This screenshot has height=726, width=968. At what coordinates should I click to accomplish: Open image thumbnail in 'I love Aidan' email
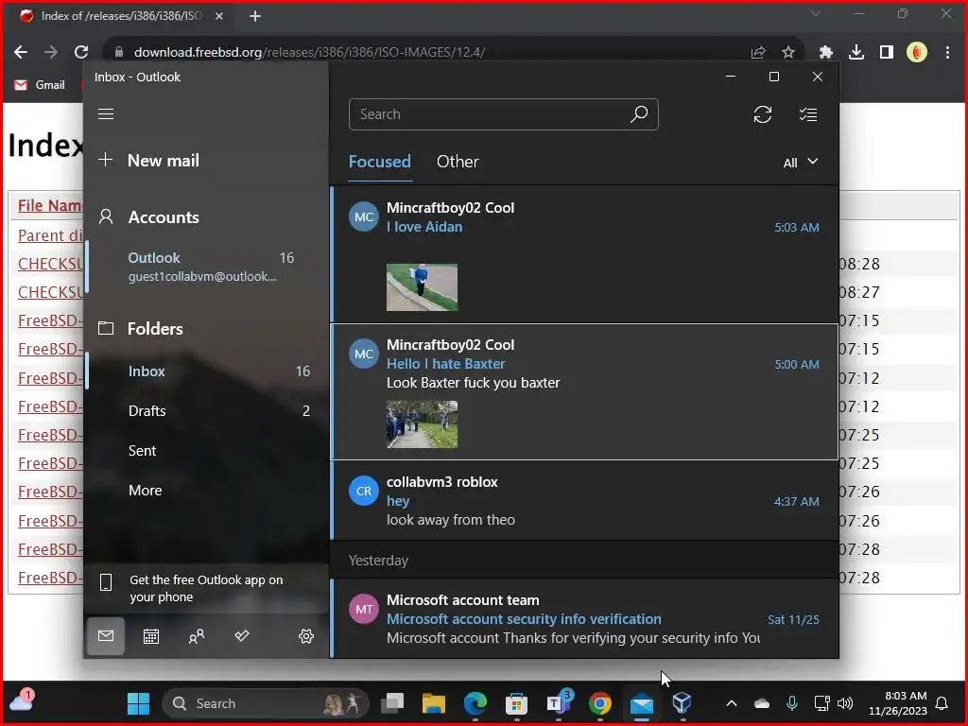423,287
